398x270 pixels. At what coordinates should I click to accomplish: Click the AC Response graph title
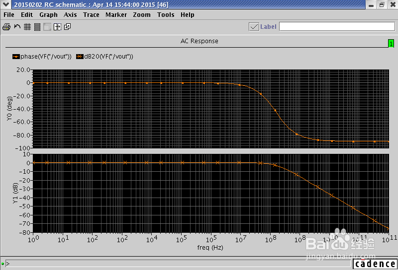pos(199,41)
